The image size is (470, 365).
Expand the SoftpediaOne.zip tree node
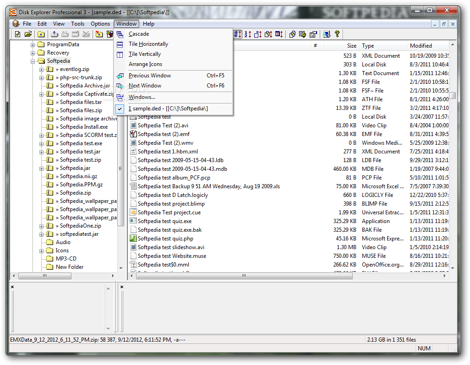pyautogui.click(x=41, y=226)
